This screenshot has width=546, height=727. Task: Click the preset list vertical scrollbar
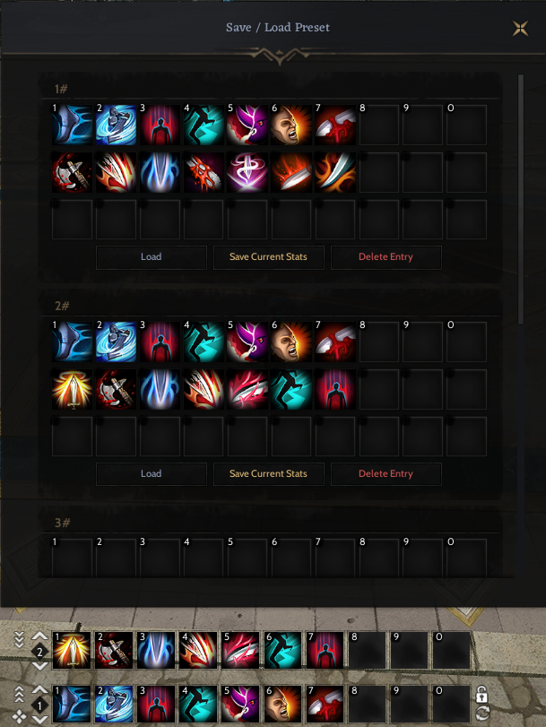point(521,199)
